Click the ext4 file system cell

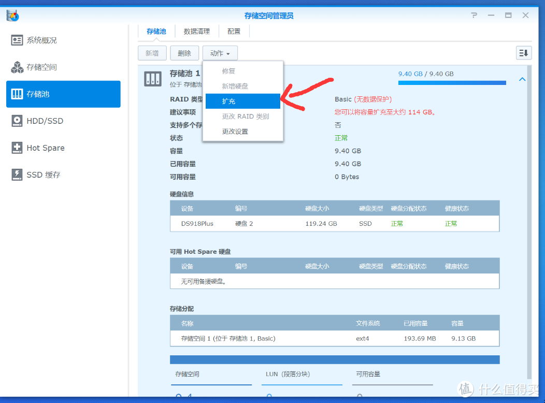pyautogui.click(x=363, y=338)
